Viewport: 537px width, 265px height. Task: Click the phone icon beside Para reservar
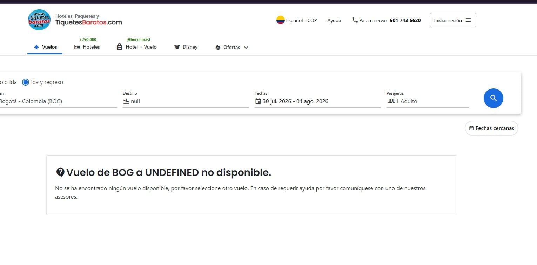[355, 20]
